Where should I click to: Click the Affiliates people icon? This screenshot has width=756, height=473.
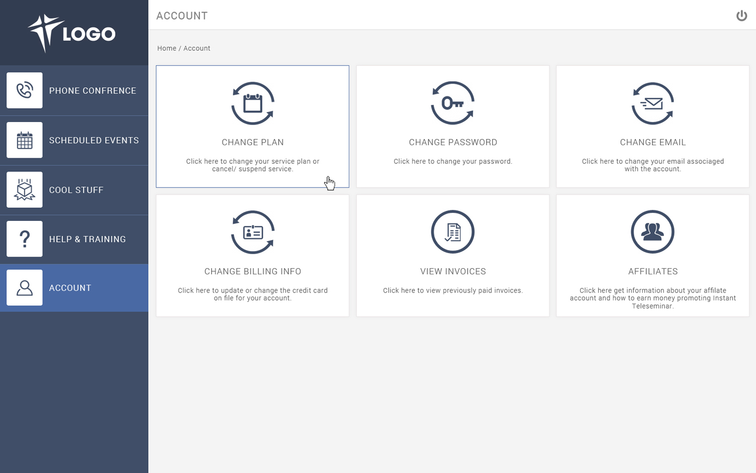pos(653,232)
